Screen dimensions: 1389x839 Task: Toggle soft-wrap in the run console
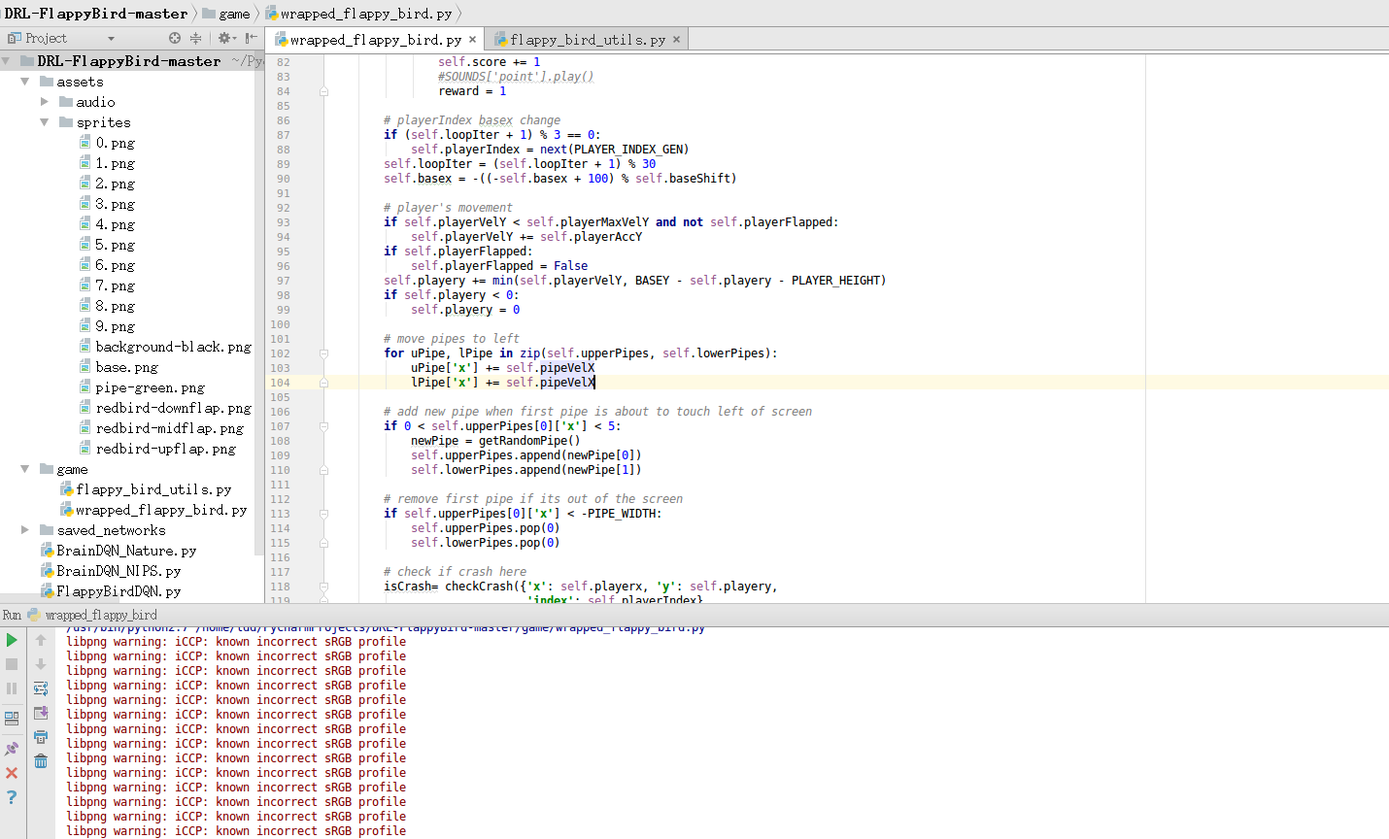(41, 688)
